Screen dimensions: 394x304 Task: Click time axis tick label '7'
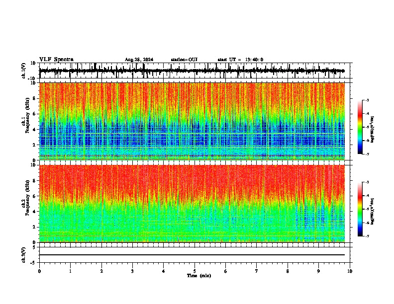(x=257, y=271)
